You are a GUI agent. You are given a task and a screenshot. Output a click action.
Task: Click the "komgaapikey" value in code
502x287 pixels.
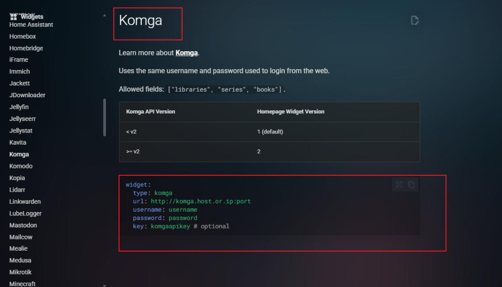(170, 227)
